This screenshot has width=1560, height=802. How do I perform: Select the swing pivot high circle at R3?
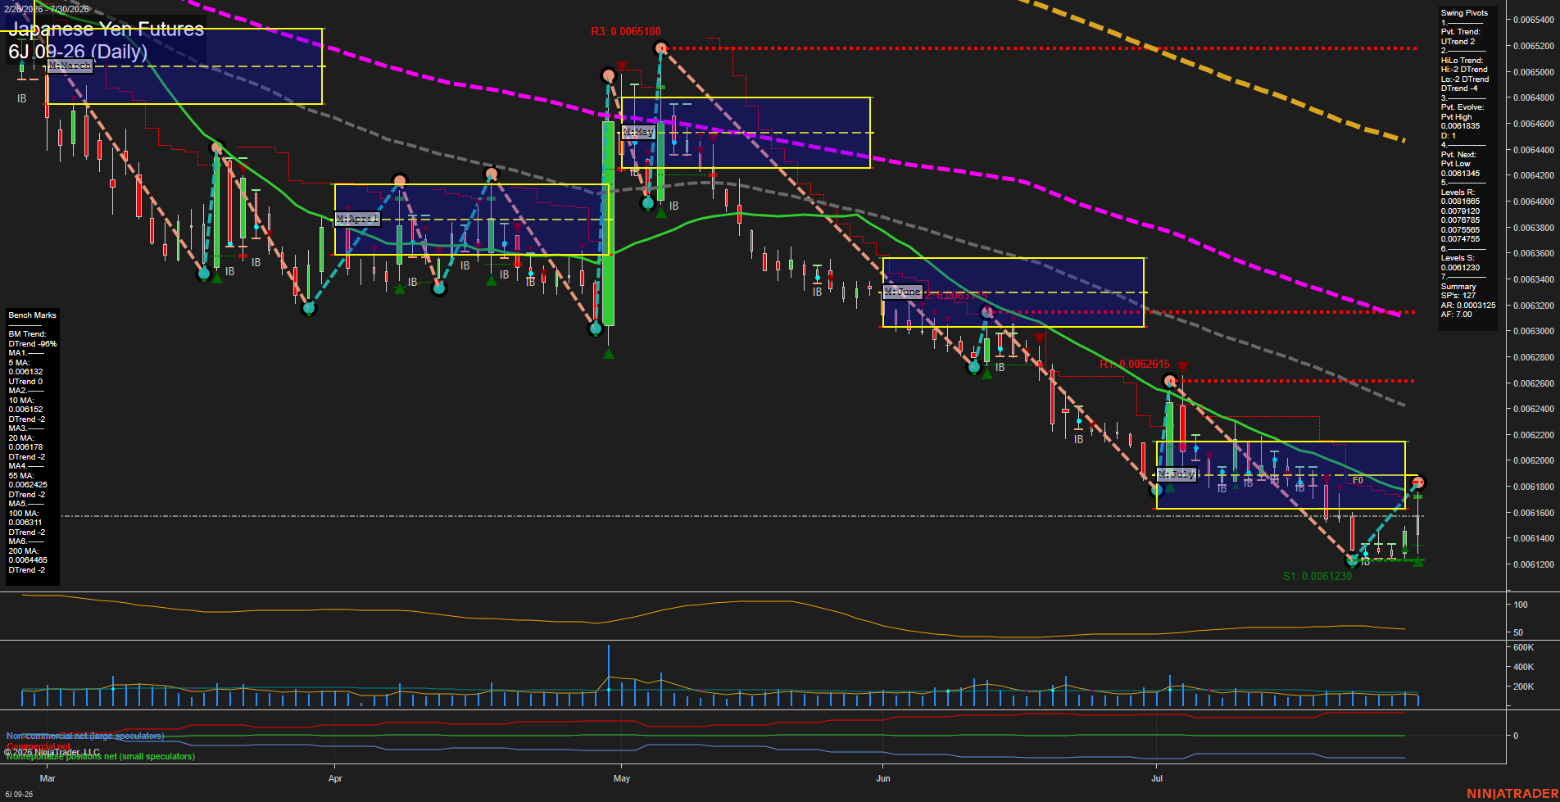coord(661,49)
